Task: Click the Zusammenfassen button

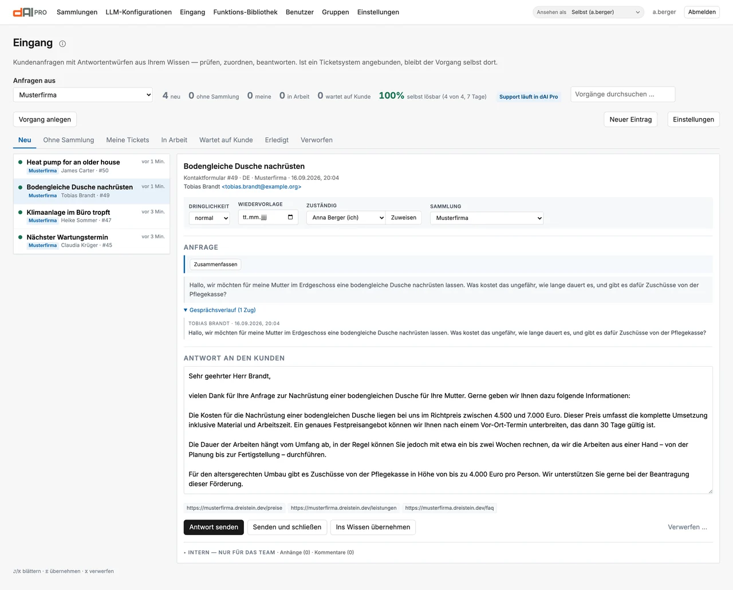Action: click(215, 264)
